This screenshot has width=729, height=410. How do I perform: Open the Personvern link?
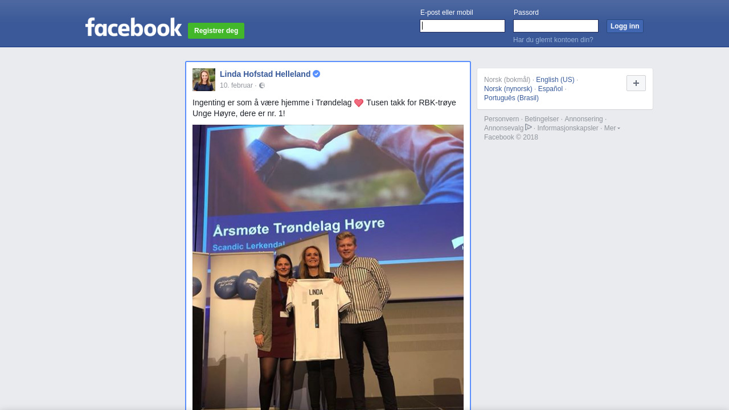pos(502,119)
